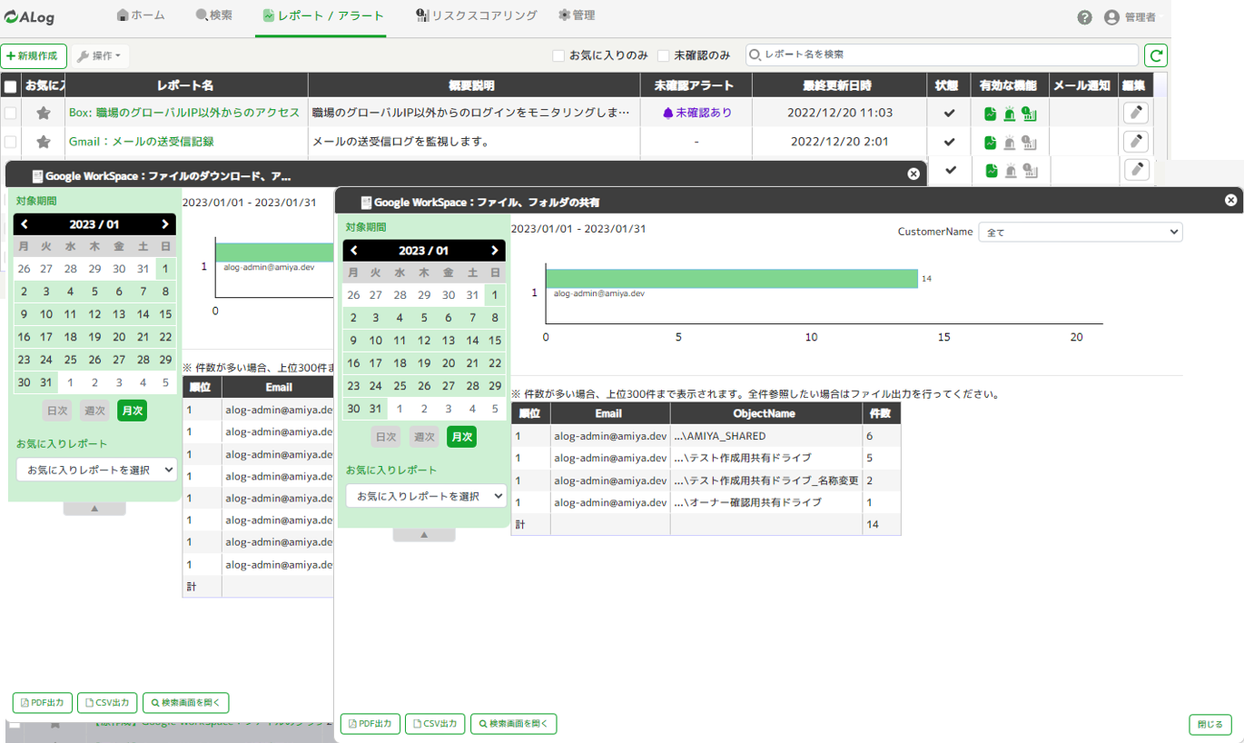Toggle the select-all checkbox in table header

10,86
